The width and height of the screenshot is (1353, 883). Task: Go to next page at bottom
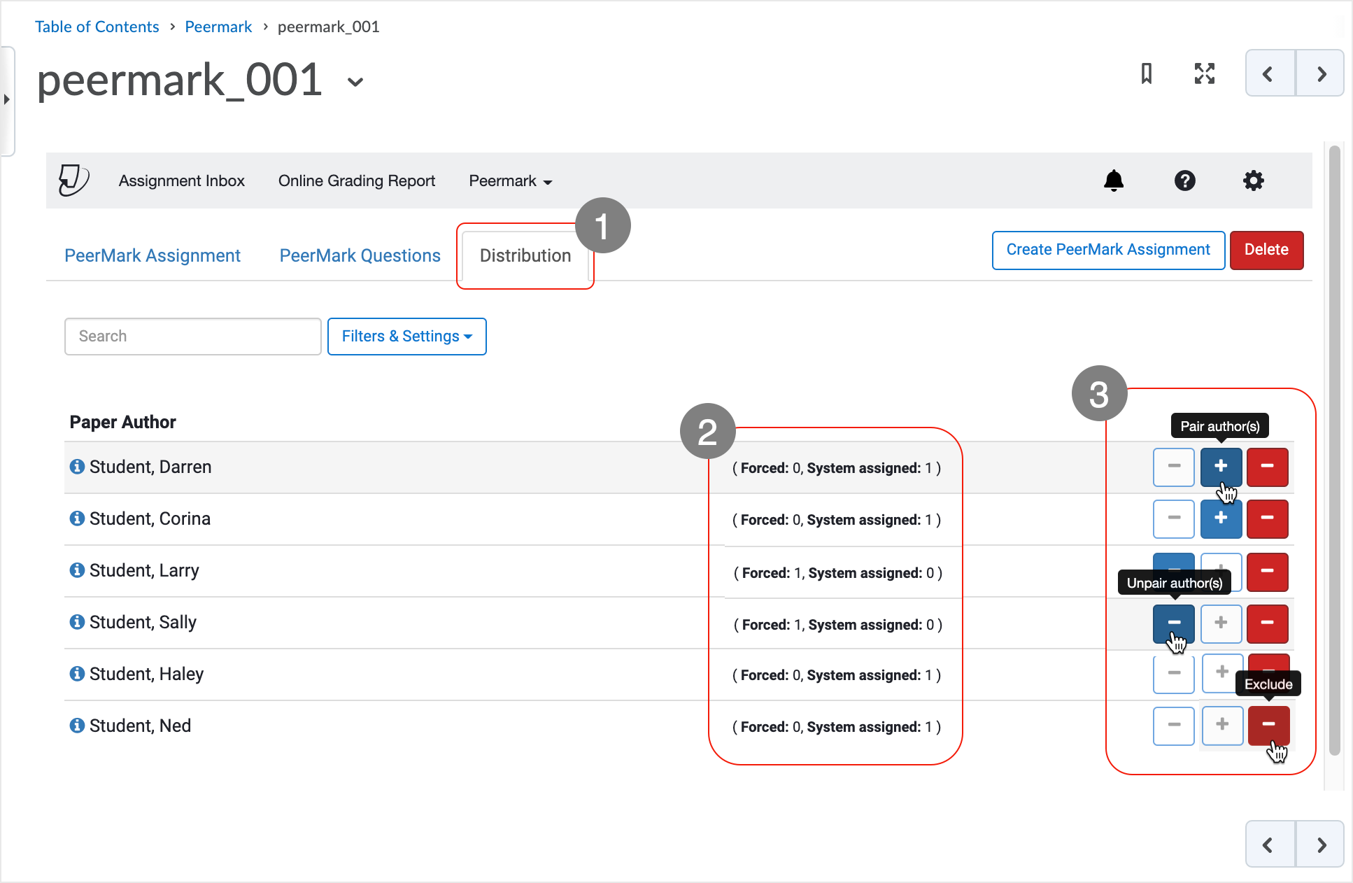(x=1320, y=845)
